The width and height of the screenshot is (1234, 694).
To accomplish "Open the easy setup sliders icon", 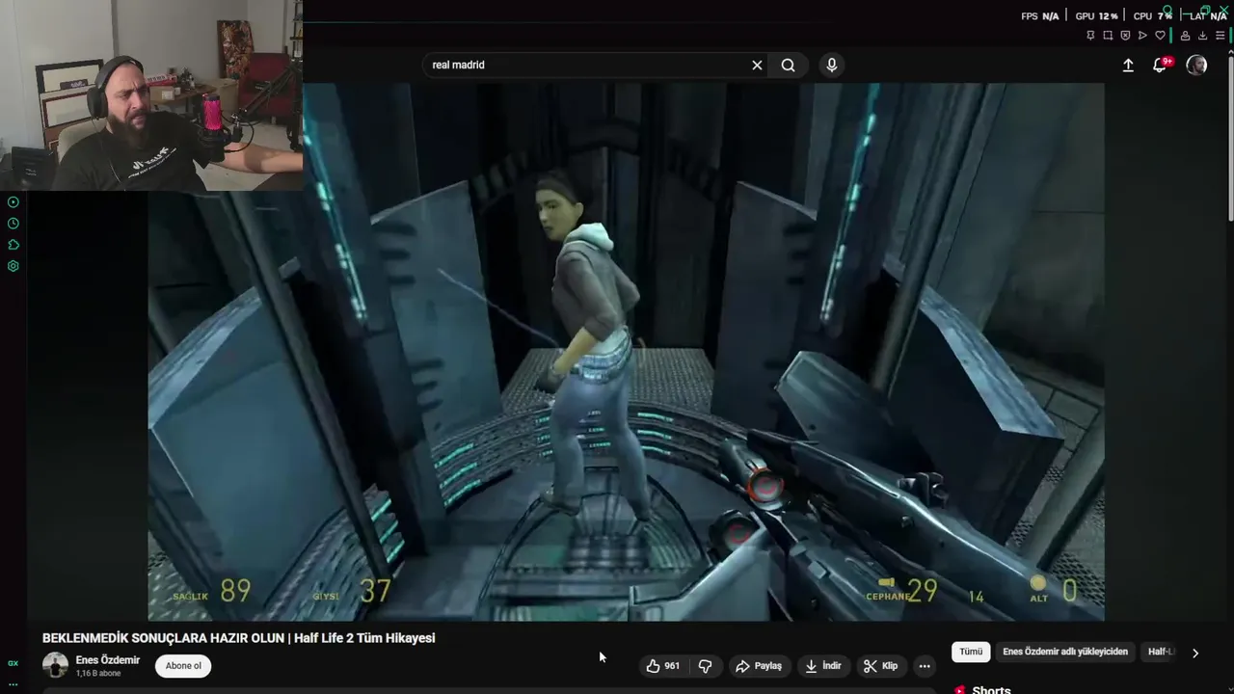I will click(x=1220, y=36).
